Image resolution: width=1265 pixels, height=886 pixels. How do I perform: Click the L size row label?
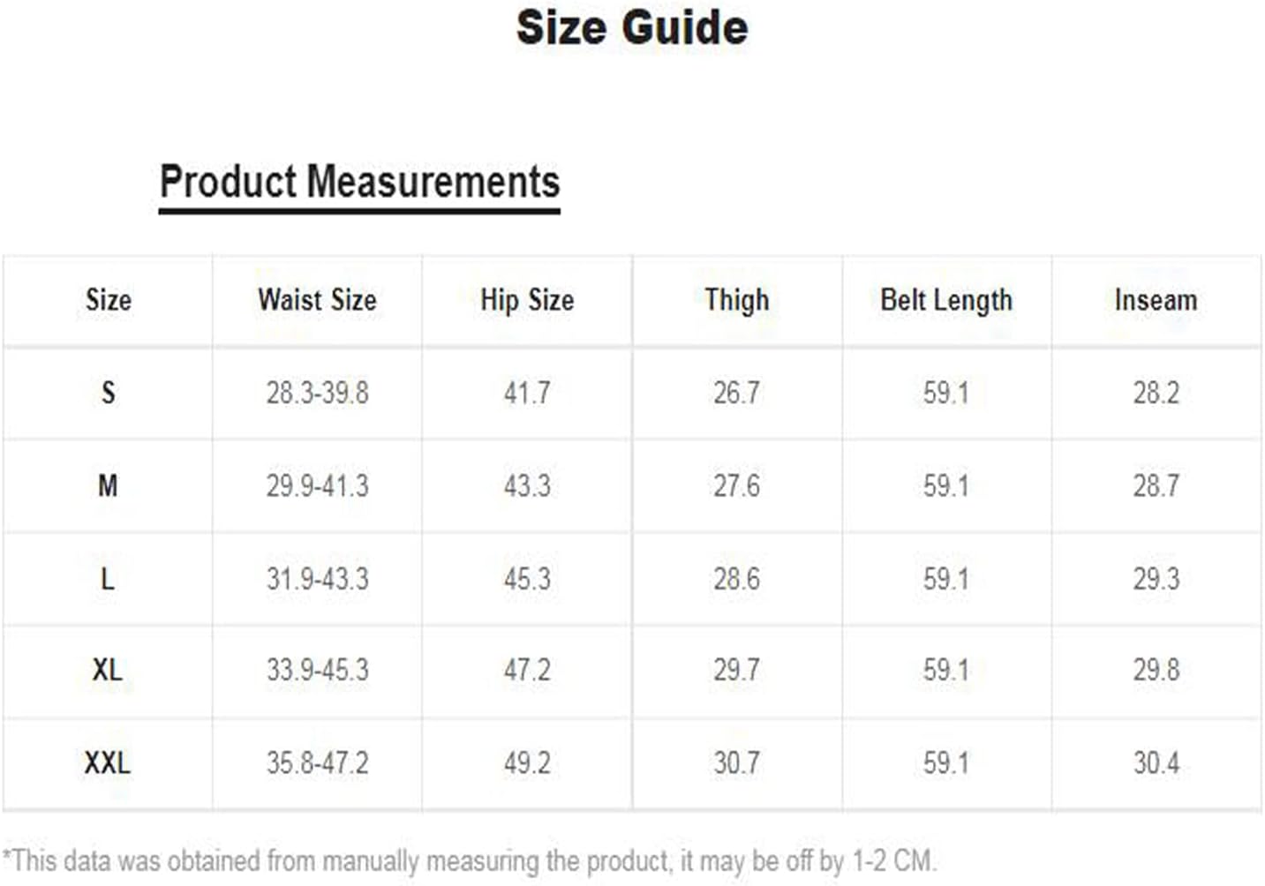click(108, 579)
